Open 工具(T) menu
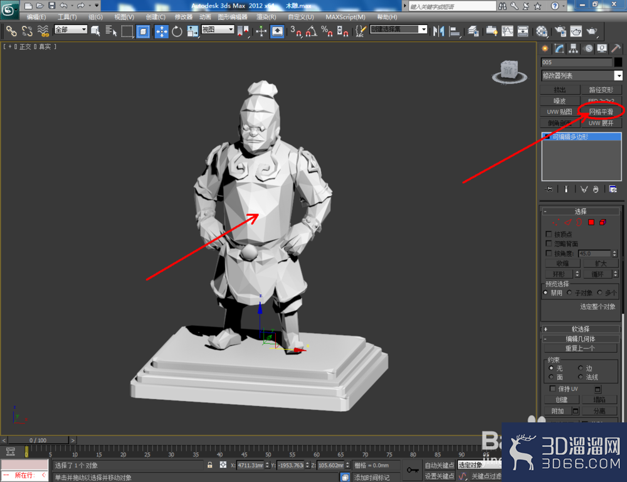627x482 pixels. 67,17
